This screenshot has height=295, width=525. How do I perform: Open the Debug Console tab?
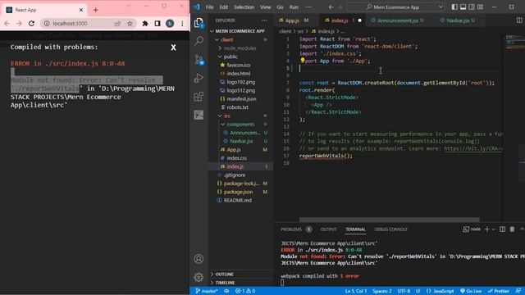click(390, 229)
